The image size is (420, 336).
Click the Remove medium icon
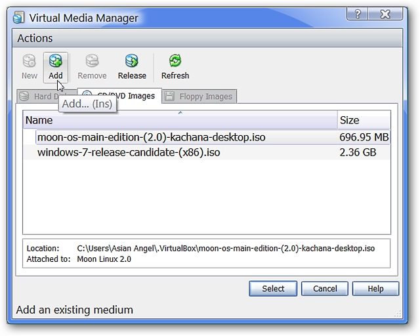[x=92, y=61]
